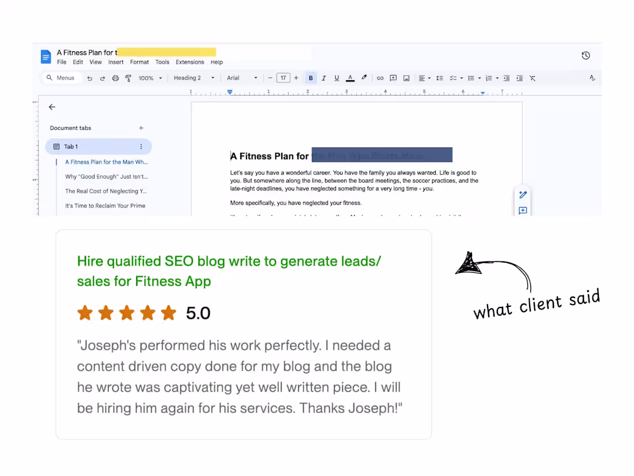Add a comment with the comment icon
The image size is (634, 476).
393,77
